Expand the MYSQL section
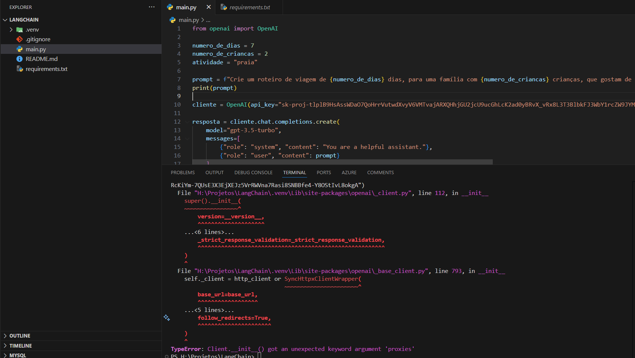 (5, 355)
